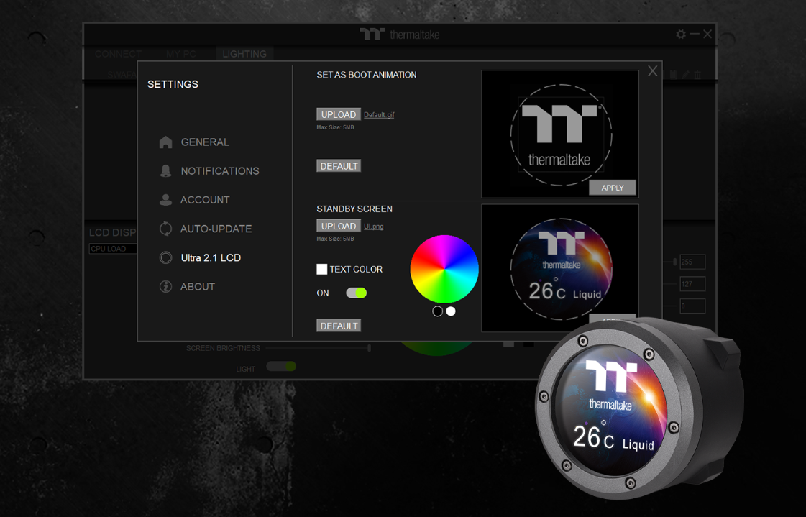The width and height of the screenshot is (806, 517).
Task: Click the standby screen preview showing 26°C Liquid
Action: click(560, 267)
